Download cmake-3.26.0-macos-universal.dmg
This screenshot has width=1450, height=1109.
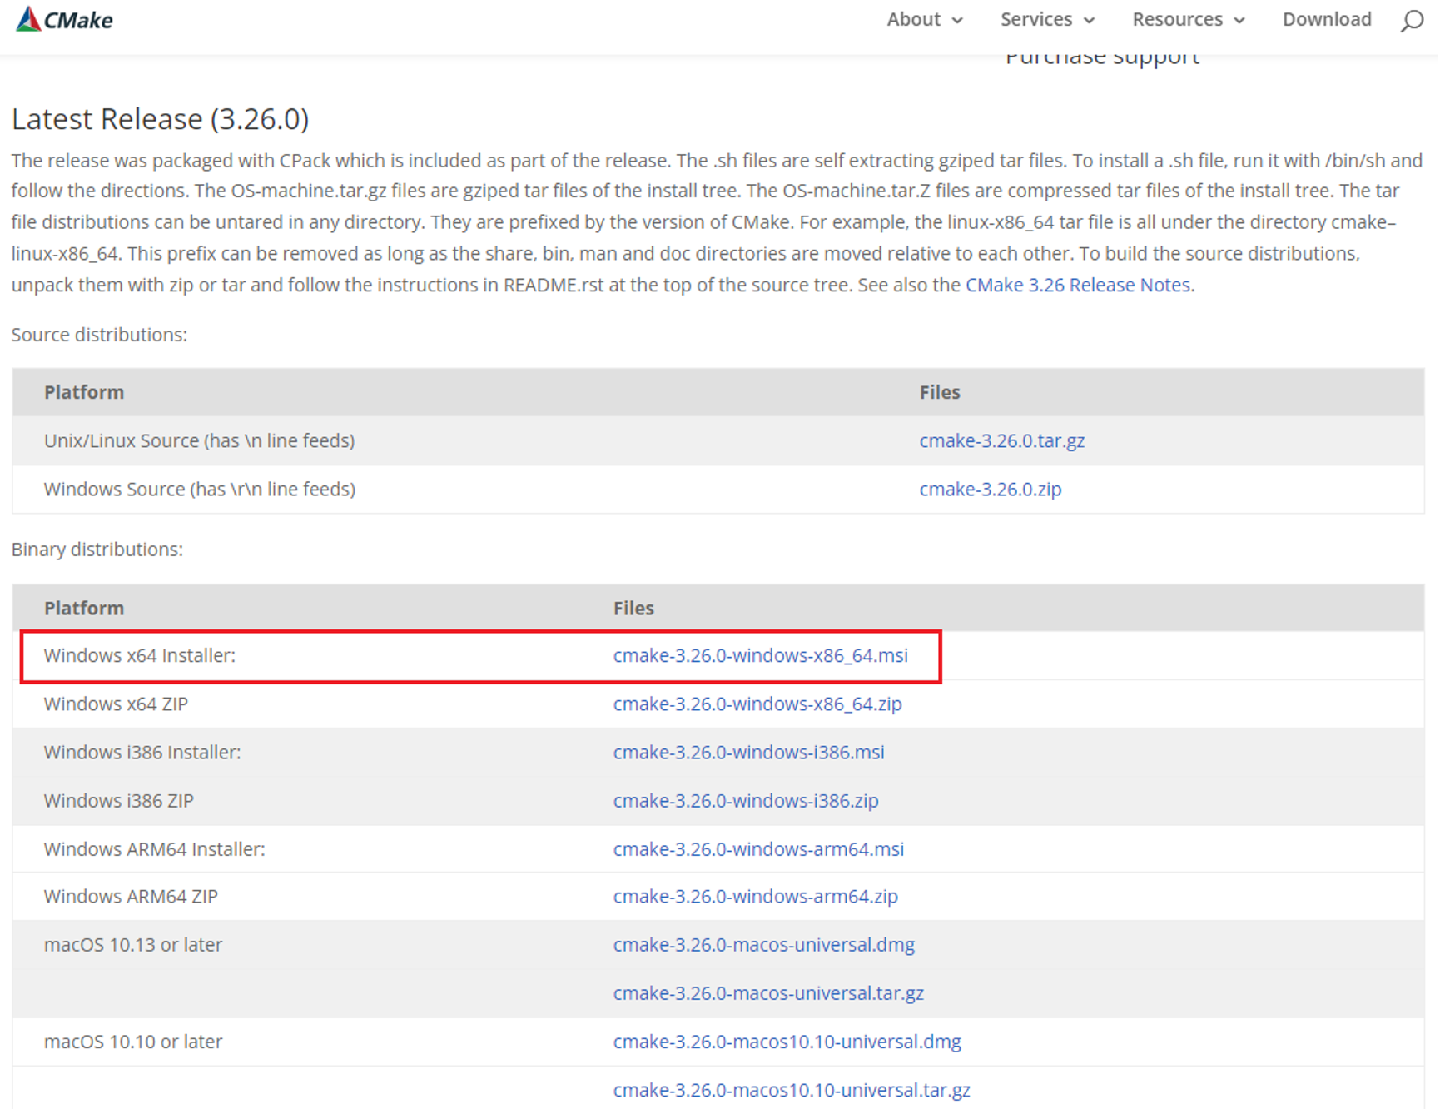[x=763, y=944]
